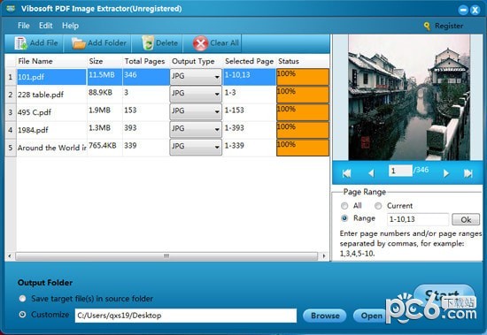Select the Current page range option
Viewport: 487px width, 335px height.
point(378,206)
